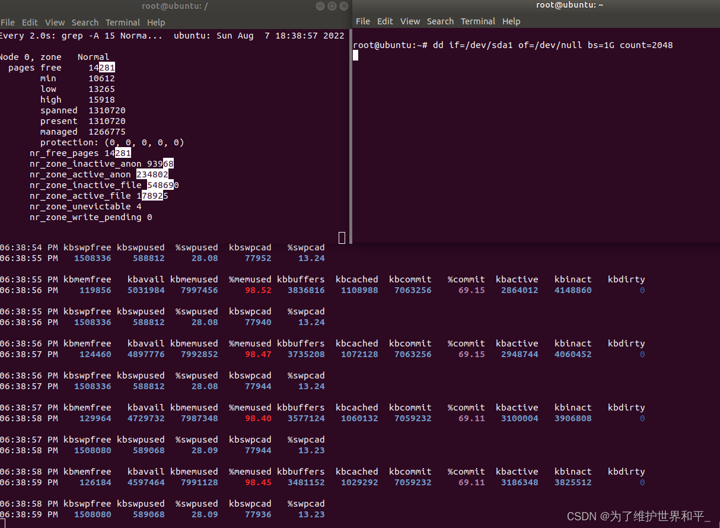The height and width of the screenshot is (528, 720).
Task: Maximize the left root@ubuntu: / terminal window
Action: click(x=332, y=6)
